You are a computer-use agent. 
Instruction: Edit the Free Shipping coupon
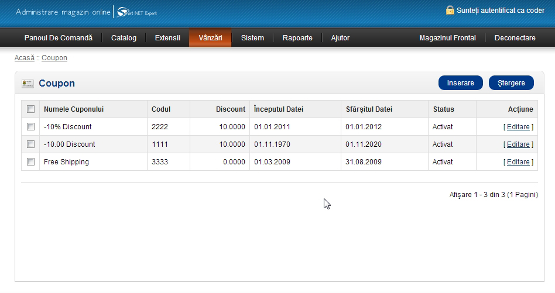[x=518, y=162]
